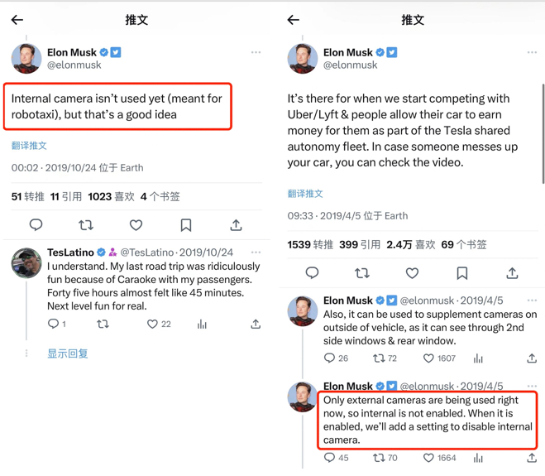Go back using left panel arrow
This screenshot has width=545, height=476.
tap(17, 20)
